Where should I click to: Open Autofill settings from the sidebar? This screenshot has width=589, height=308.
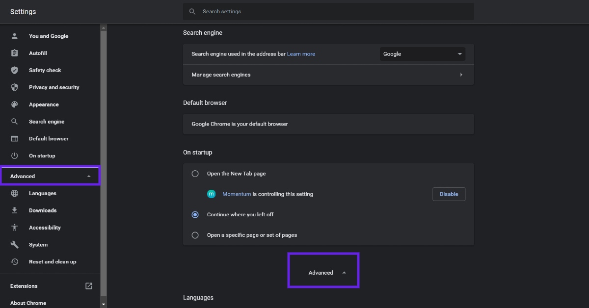coord(14,53)
